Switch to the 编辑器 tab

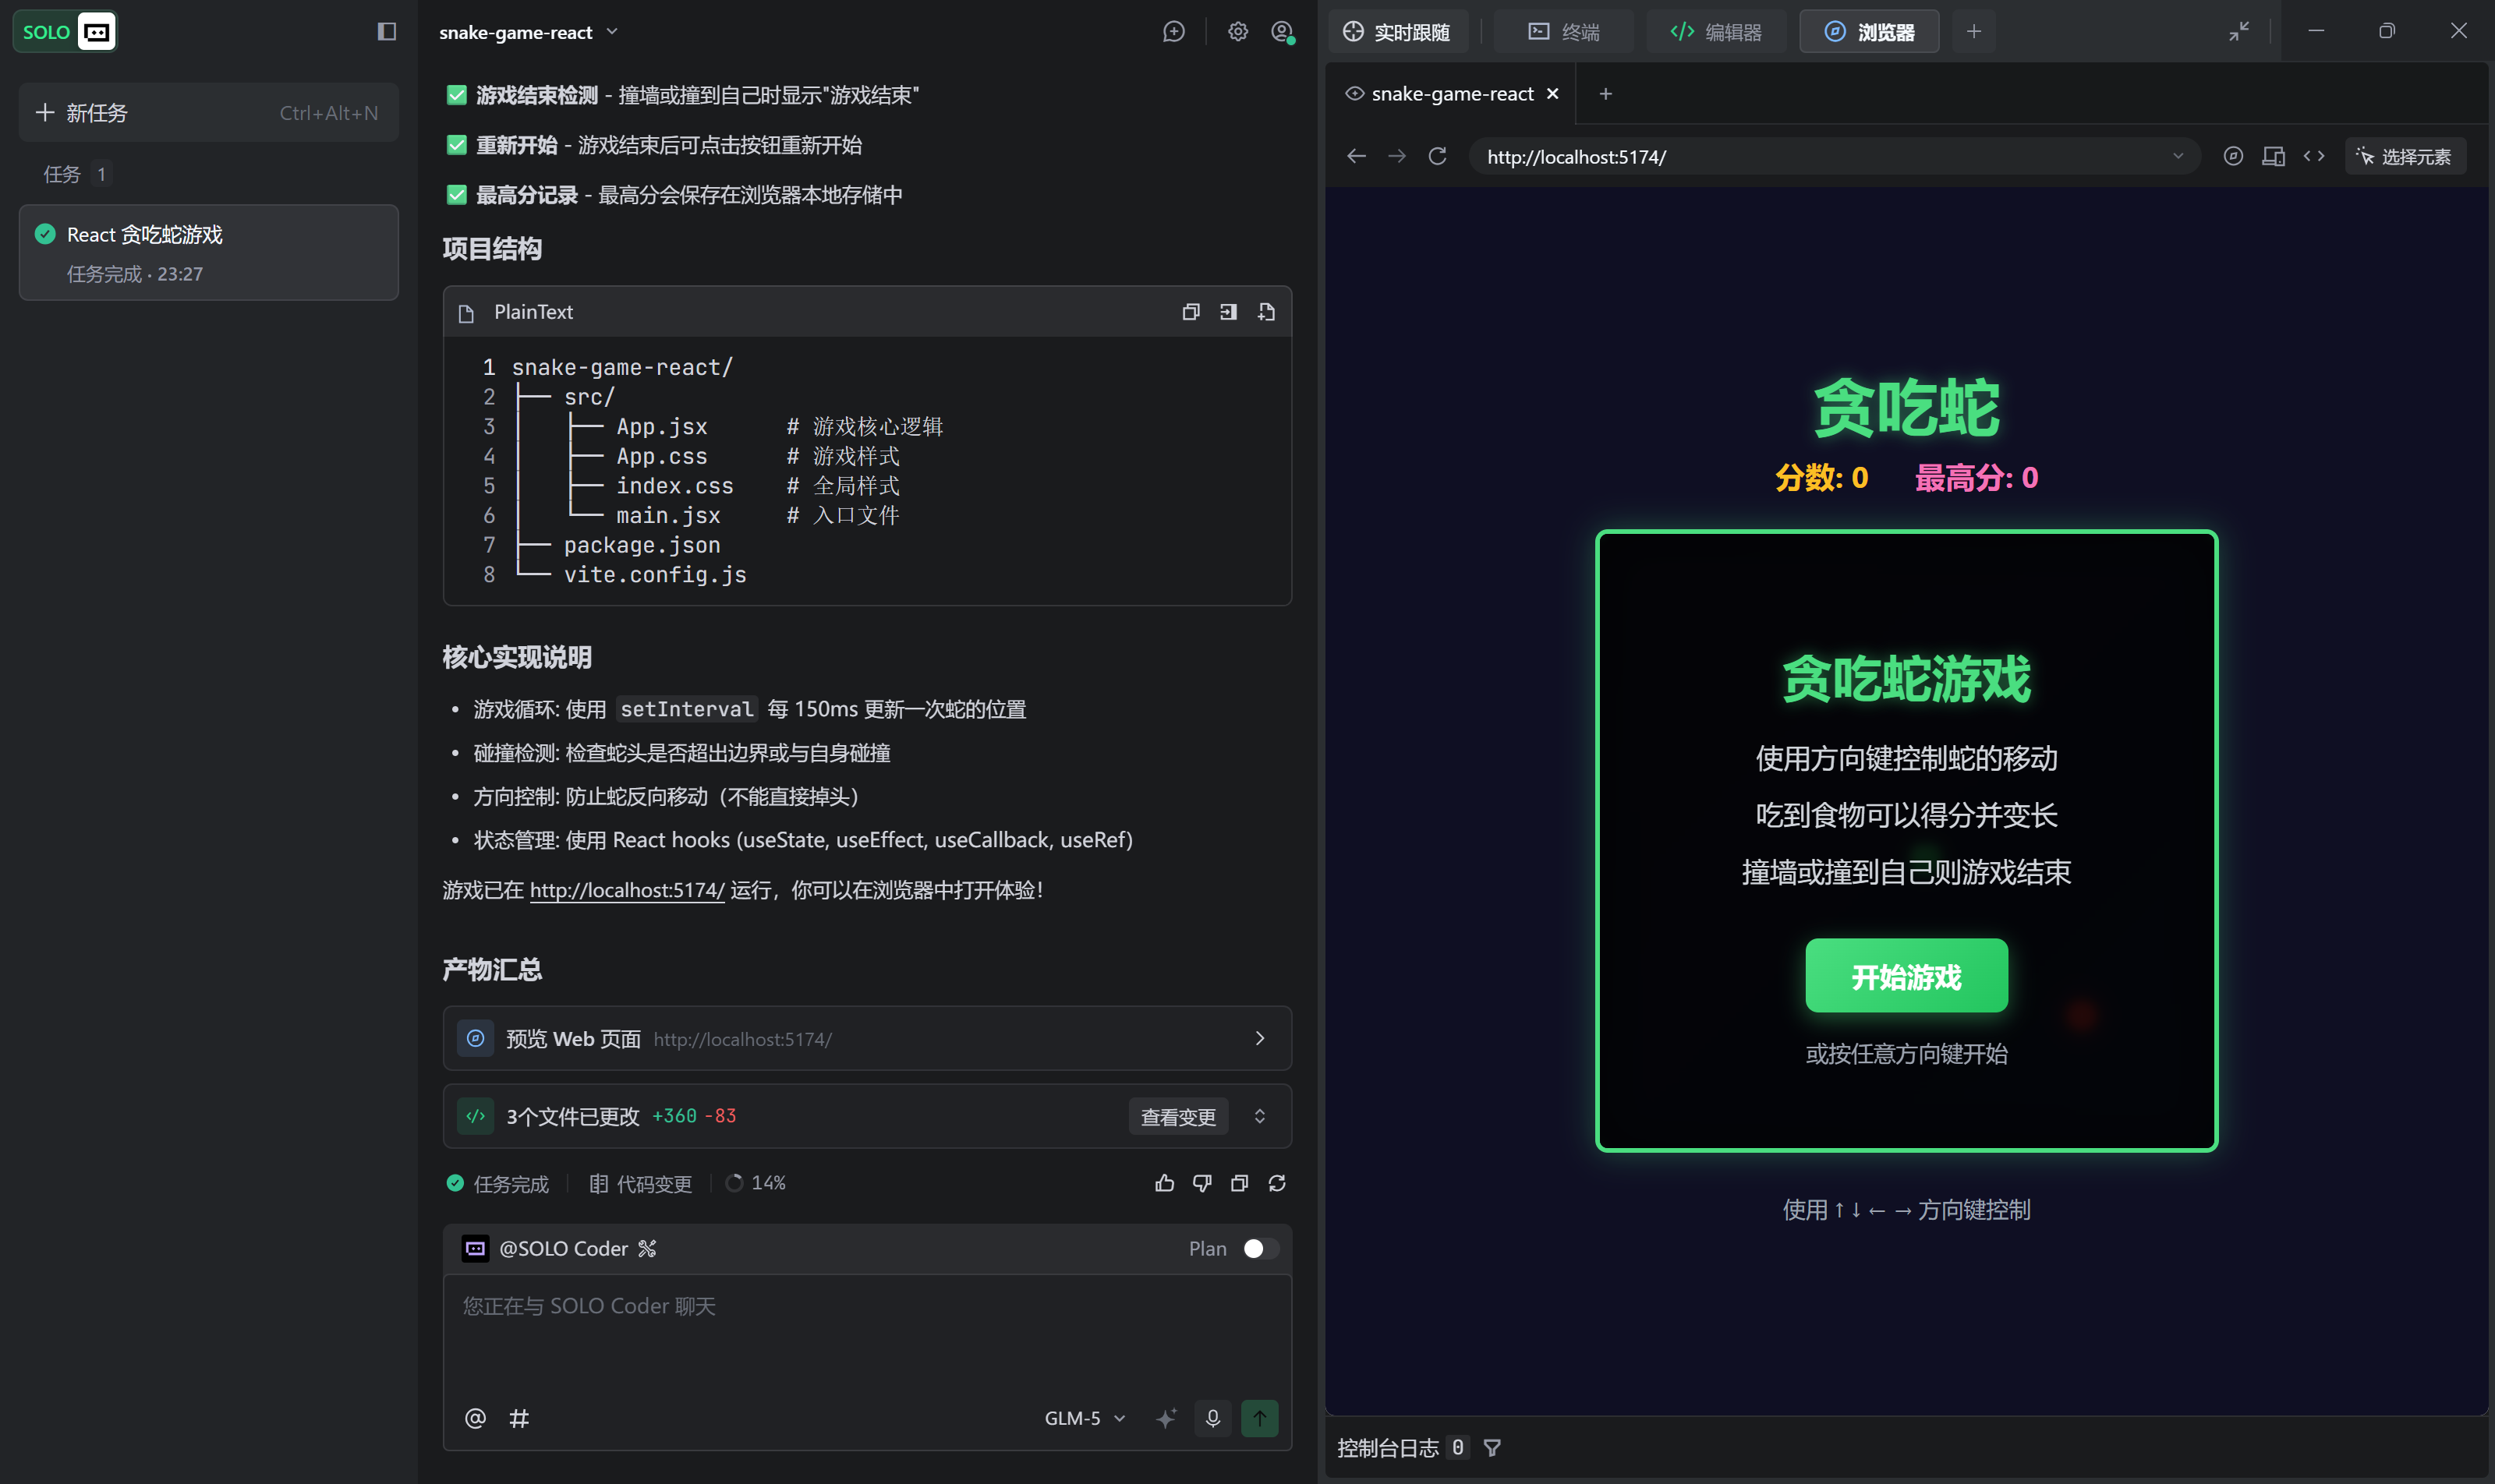pyautogui.click(x=1717, y=32)
